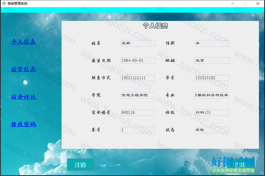Open the 修改密码 link
265x176 pixels.
23,124
